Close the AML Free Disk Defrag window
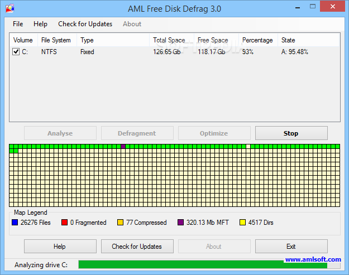This screenshot has height=275, width=349. coord(333,7)
